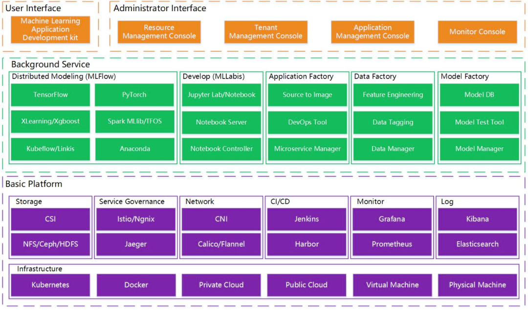Choose the Kubeflow/Linkis block

point(50,149)
